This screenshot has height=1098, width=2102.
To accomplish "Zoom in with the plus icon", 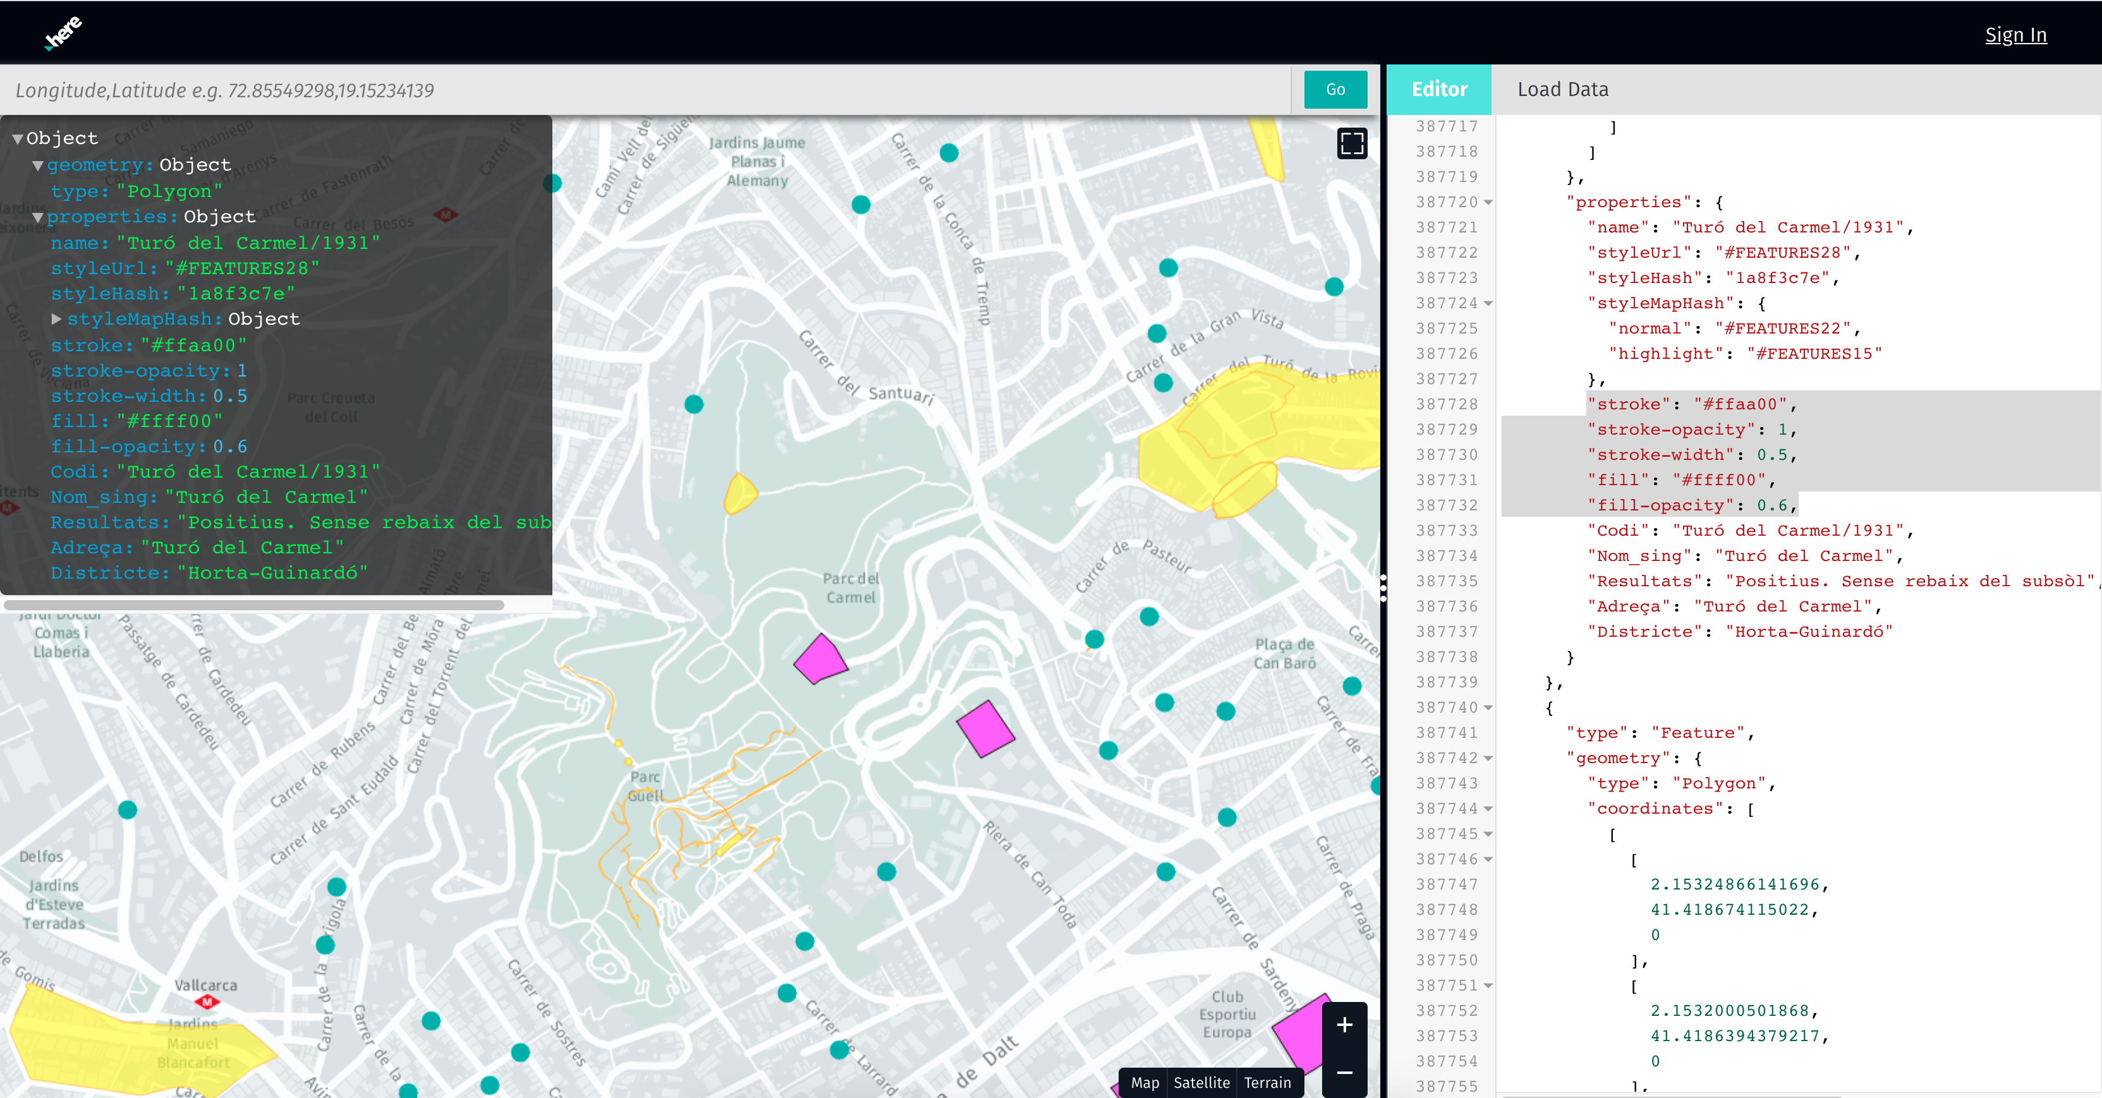I will 1344,1025.
